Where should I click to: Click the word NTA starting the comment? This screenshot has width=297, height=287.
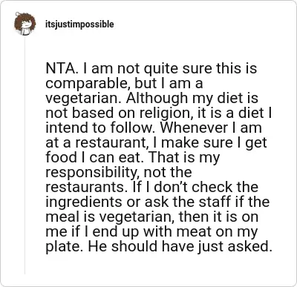(x=62, y=68)
